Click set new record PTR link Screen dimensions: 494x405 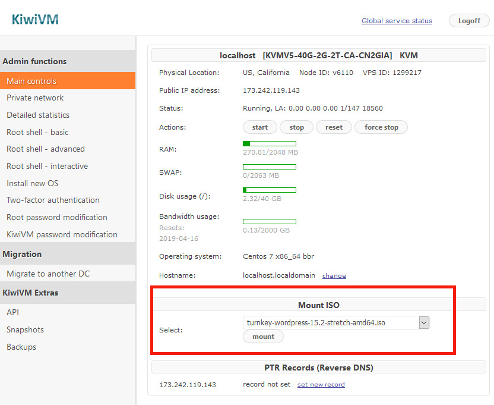tap(321, 385)
